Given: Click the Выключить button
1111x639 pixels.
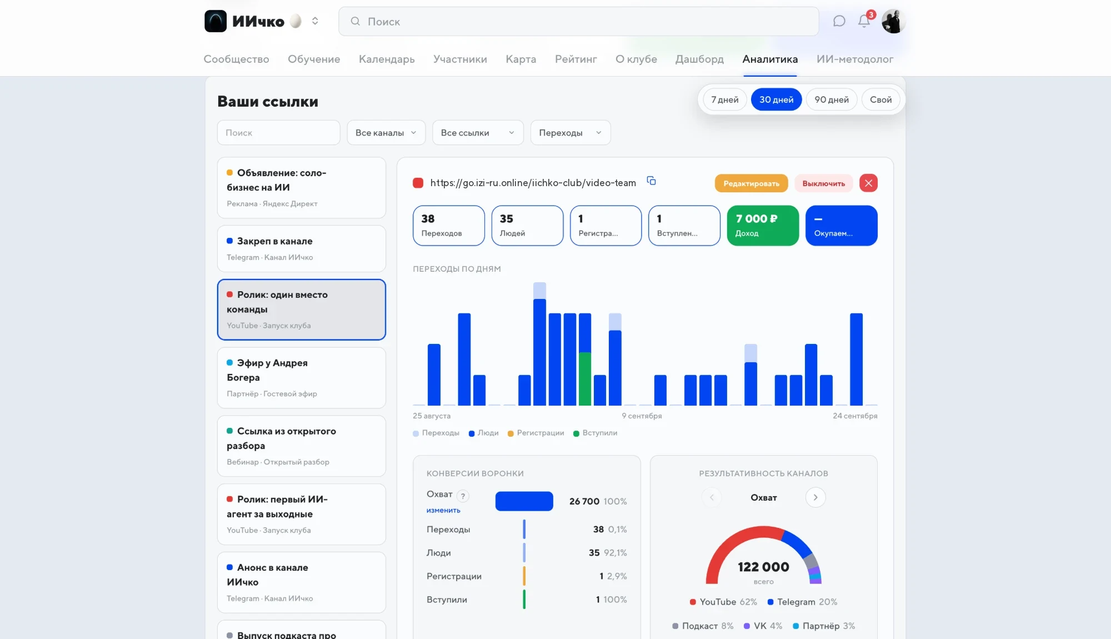Looking at the screenshot, I should click(x=823, y=183).
